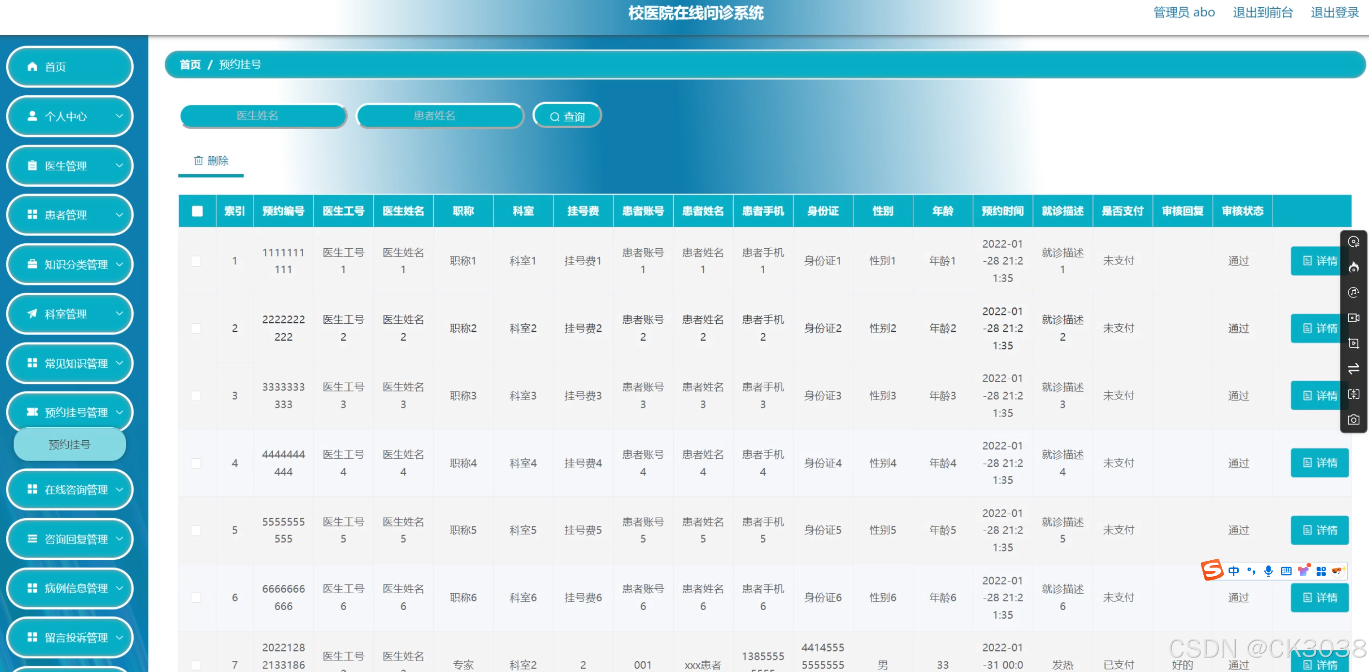This screenshot has height=672, width=1369.
Task: Toggle the select-all checkbox in table header
Action: tap(197, 211)
